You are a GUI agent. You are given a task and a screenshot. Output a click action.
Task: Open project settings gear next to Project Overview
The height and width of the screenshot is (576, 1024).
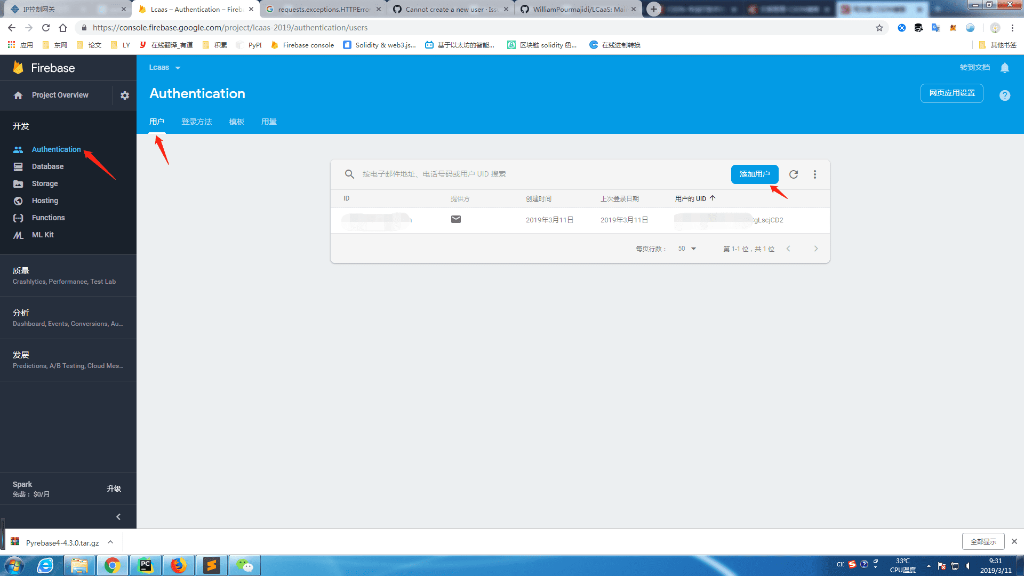tap(124, 95)
